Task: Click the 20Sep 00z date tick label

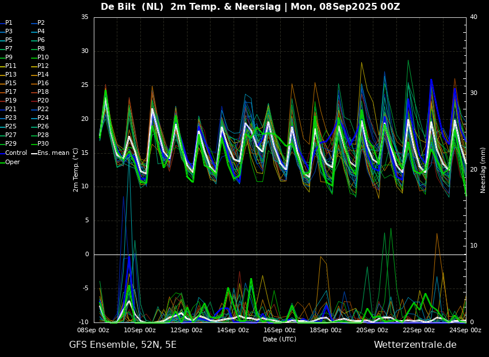Action: point(373,330)
